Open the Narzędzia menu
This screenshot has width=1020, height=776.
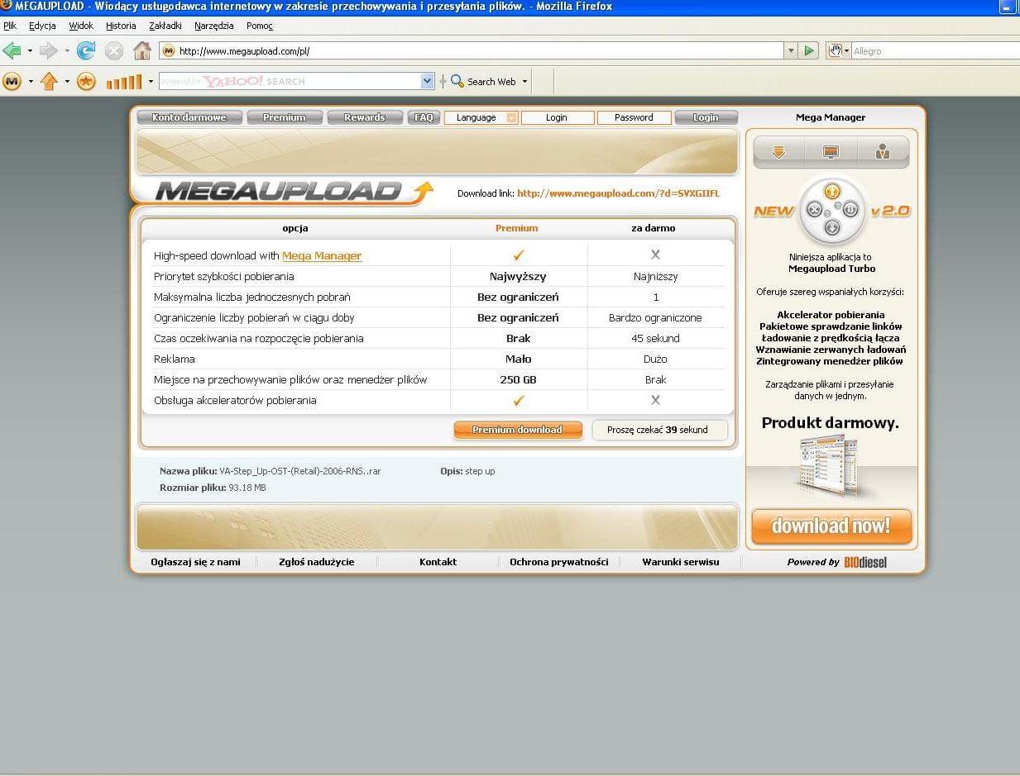click(x=213, y=26)
